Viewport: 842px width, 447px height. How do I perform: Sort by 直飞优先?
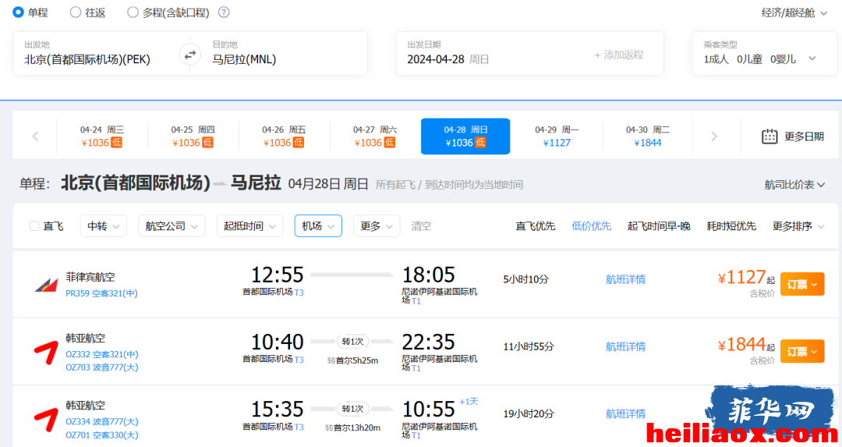pos(536,226)
